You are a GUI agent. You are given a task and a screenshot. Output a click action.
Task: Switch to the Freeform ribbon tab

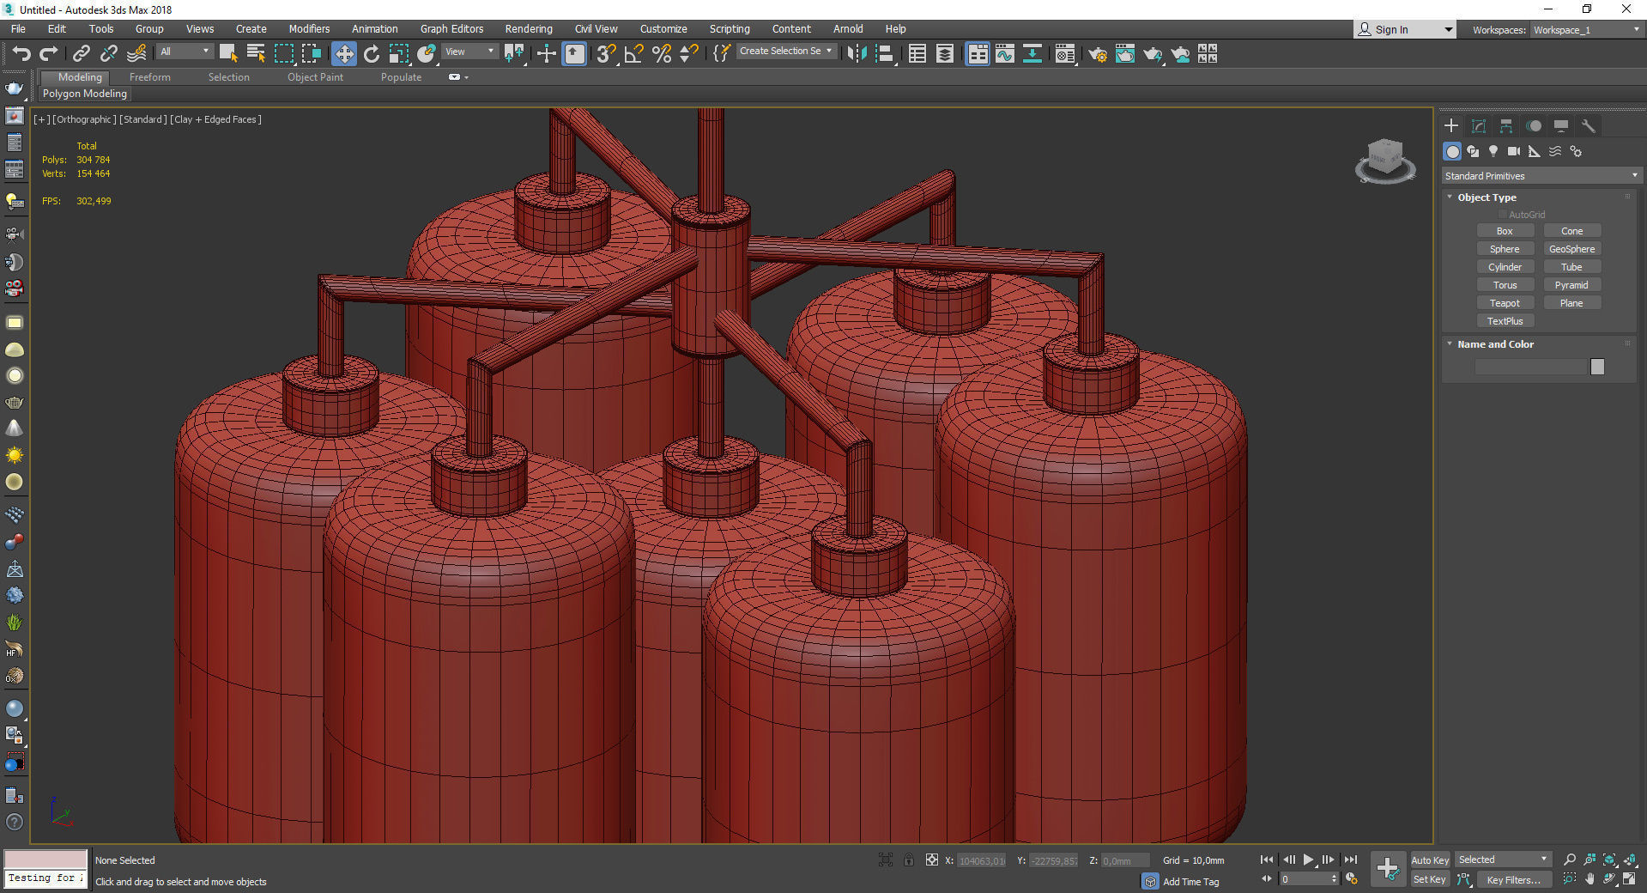click(x=150, y=77)
